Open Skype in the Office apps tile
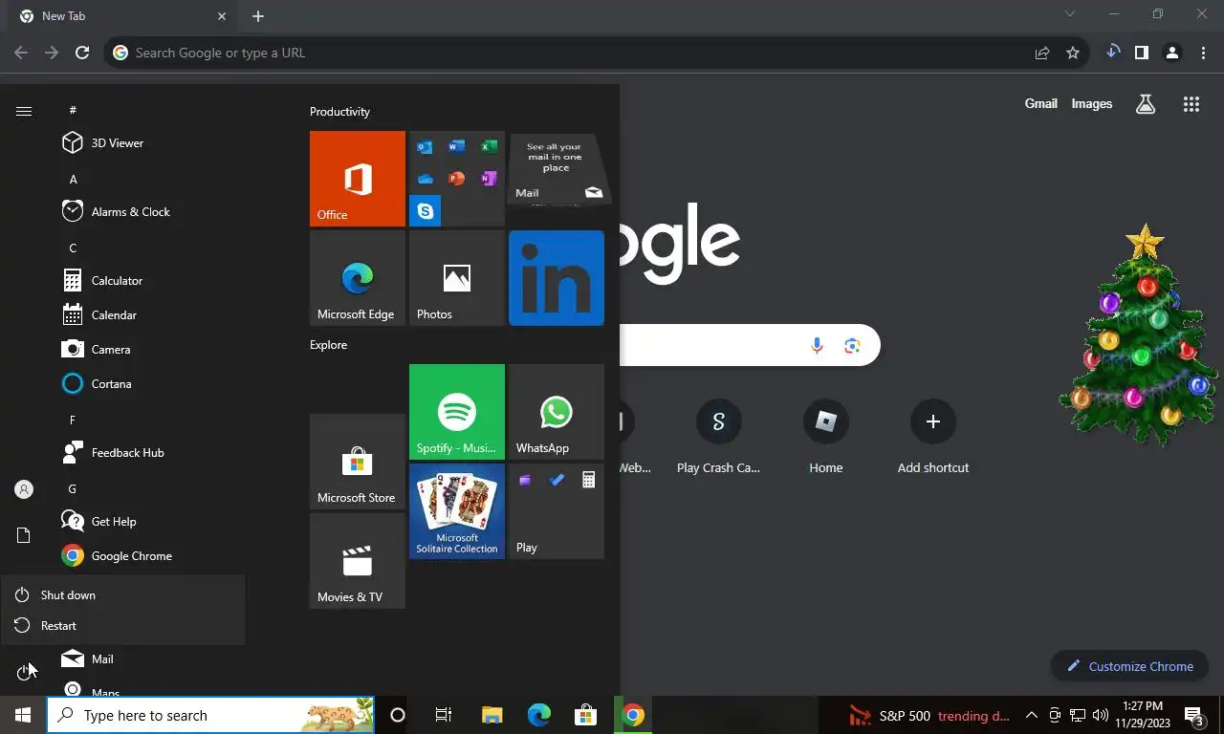Screen dimensions: 1224x734 (x=426, y=210)
